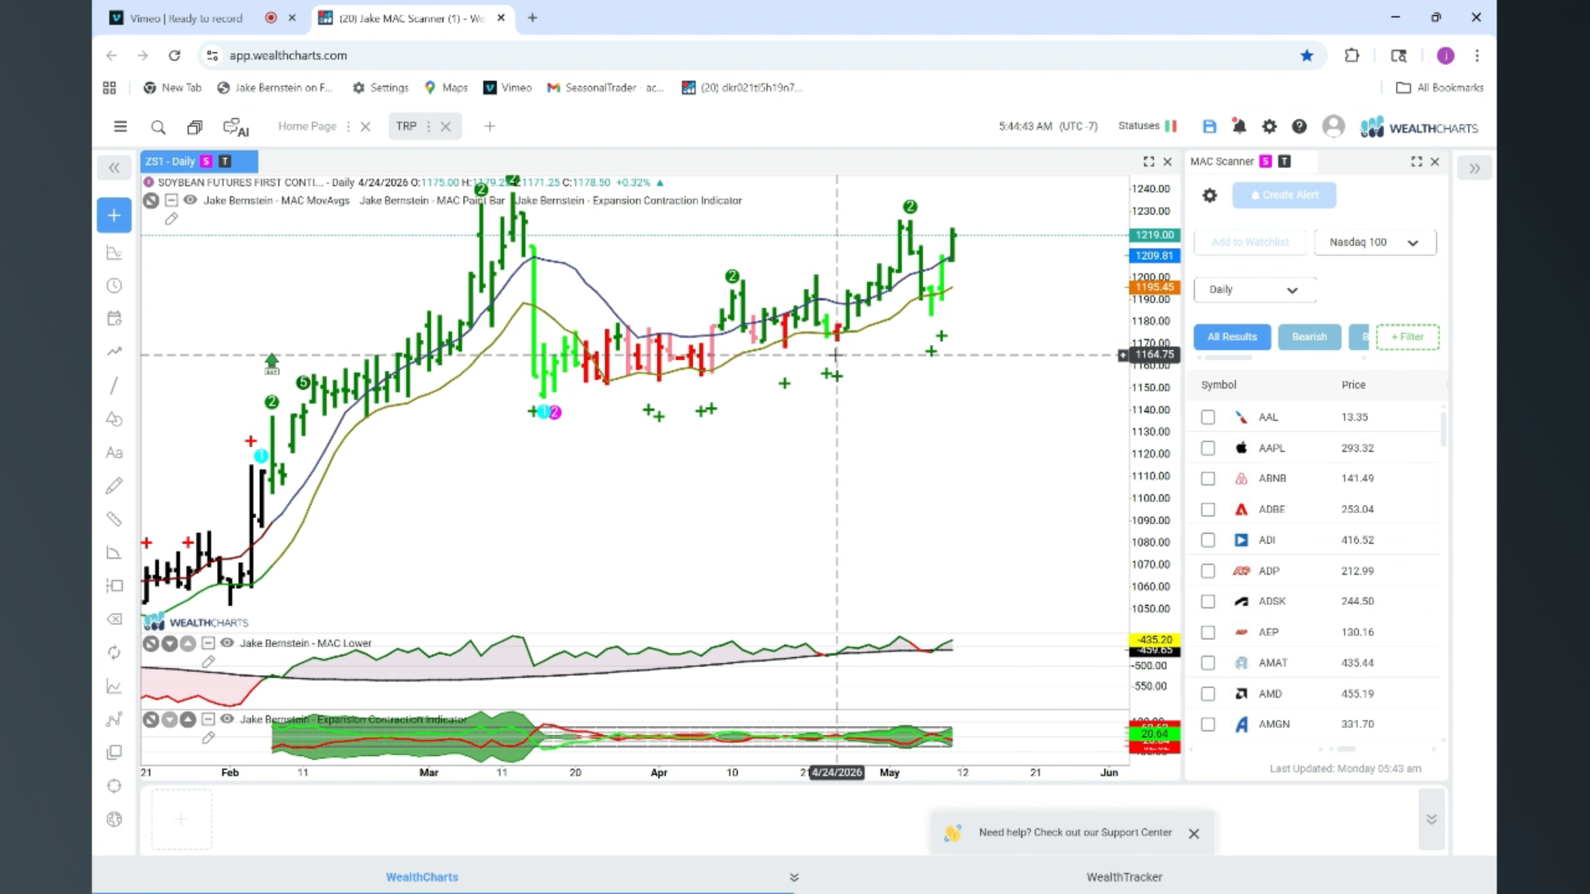
Task: Open the AI chat assistant icon
Action: 236,127
